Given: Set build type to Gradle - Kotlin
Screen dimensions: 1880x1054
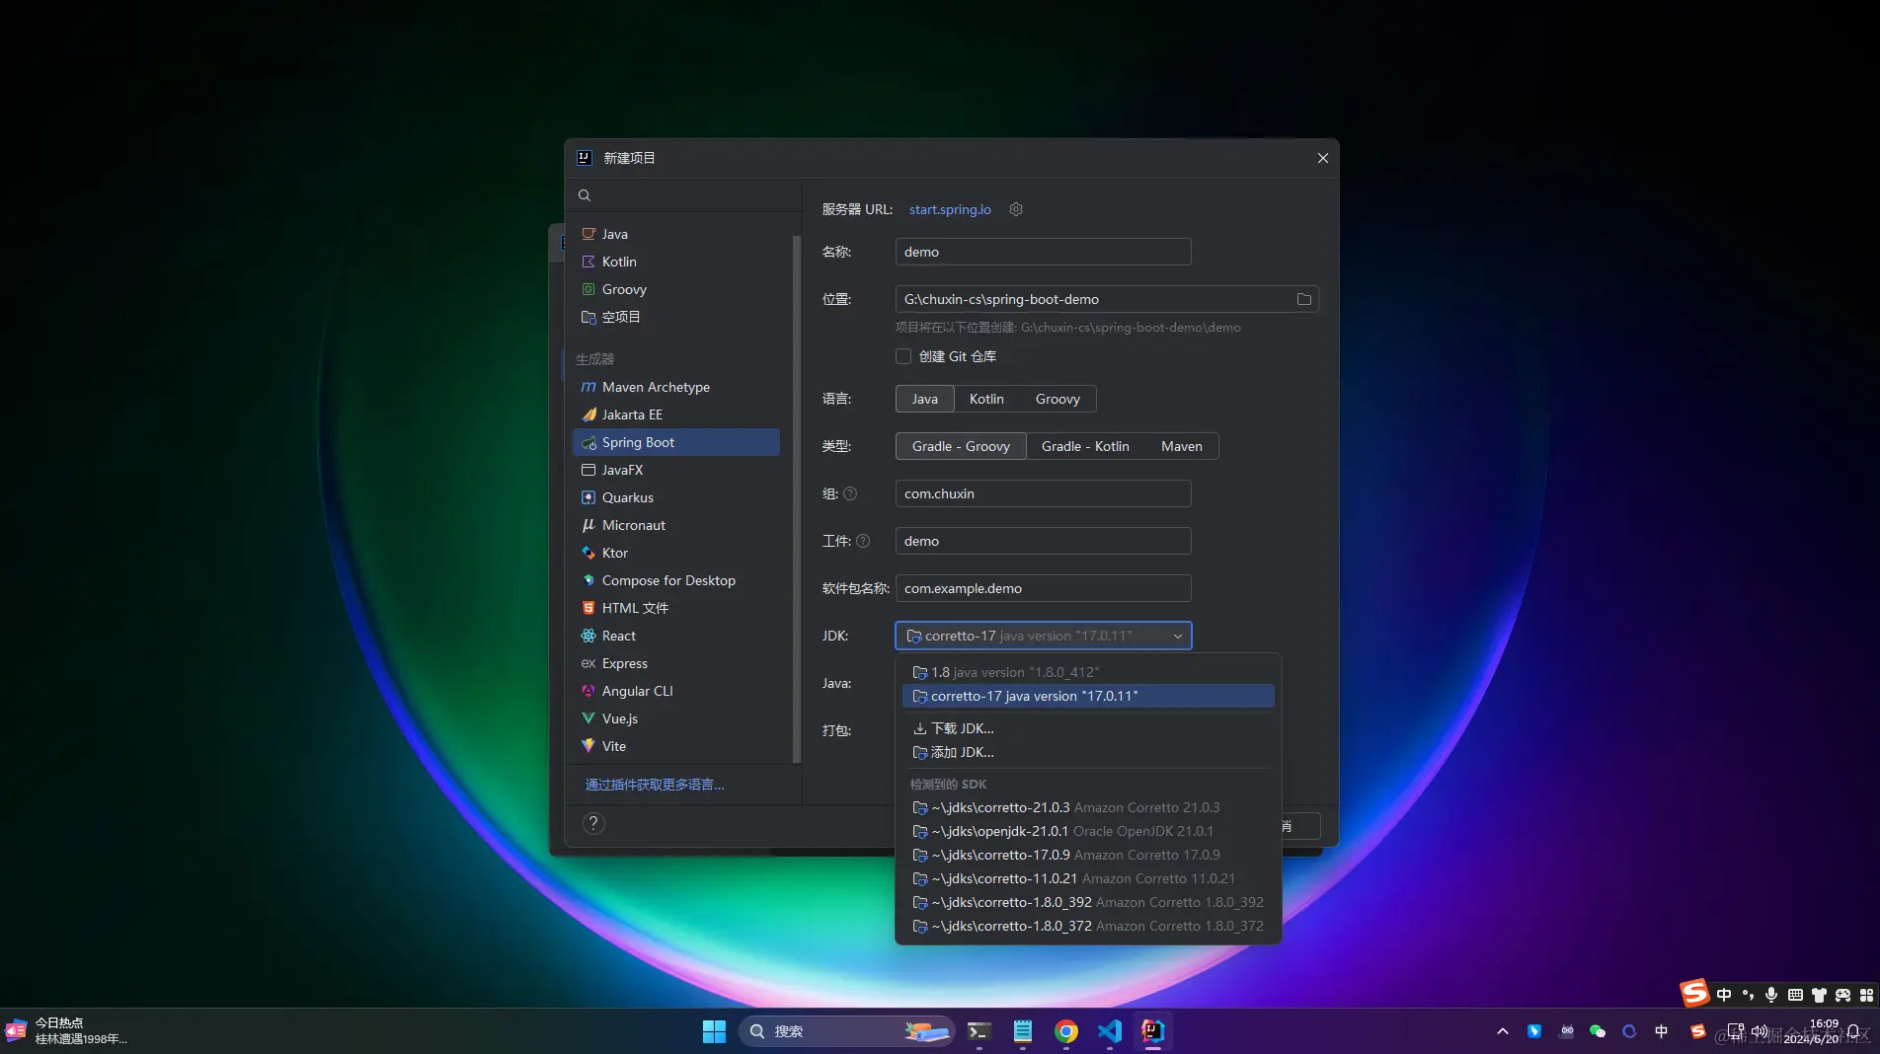Looking at the screenshot, I should point(1085,446).
